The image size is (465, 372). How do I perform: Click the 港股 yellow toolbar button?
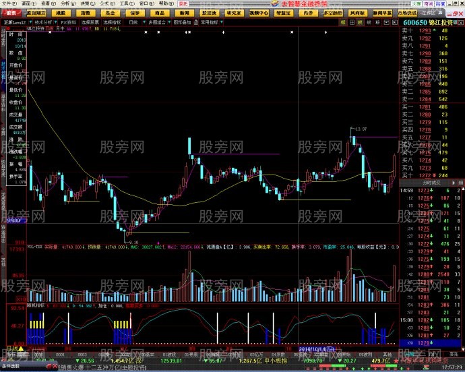pyautogui.click(x=61, y=13)
